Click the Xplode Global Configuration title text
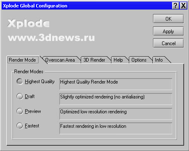This screenshot has width=189, height=151. (35, 6)
